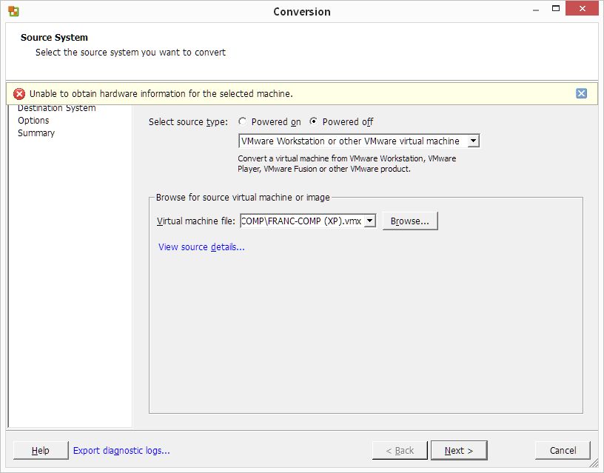The width and height of the screenshot is (604, 473).
Task: Open the virtual machine file dropdown arrow
Action: (370, 221)
